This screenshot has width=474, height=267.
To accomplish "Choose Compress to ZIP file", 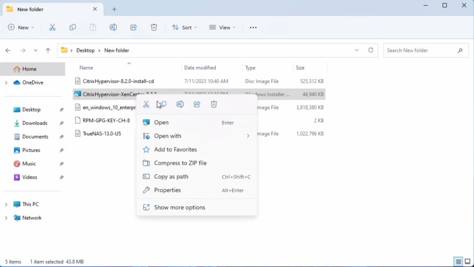I will 197,163.
